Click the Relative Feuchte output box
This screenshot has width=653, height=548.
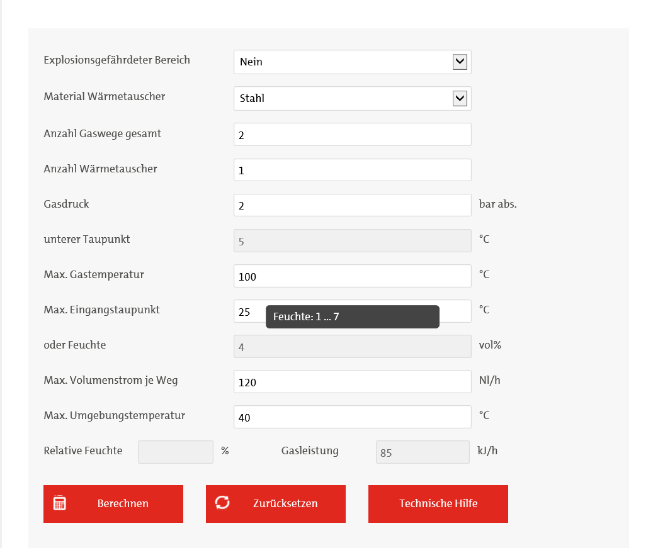(175, 452)
